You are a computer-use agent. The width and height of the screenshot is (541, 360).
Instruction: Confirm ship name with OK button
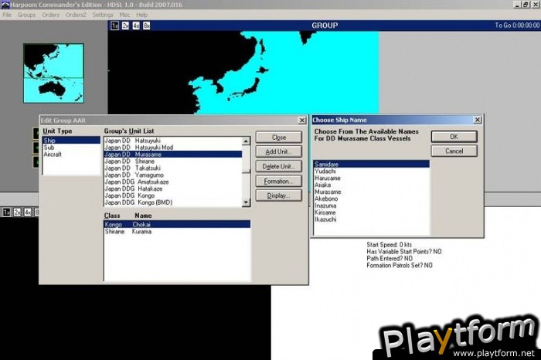[x=454, y=137]
